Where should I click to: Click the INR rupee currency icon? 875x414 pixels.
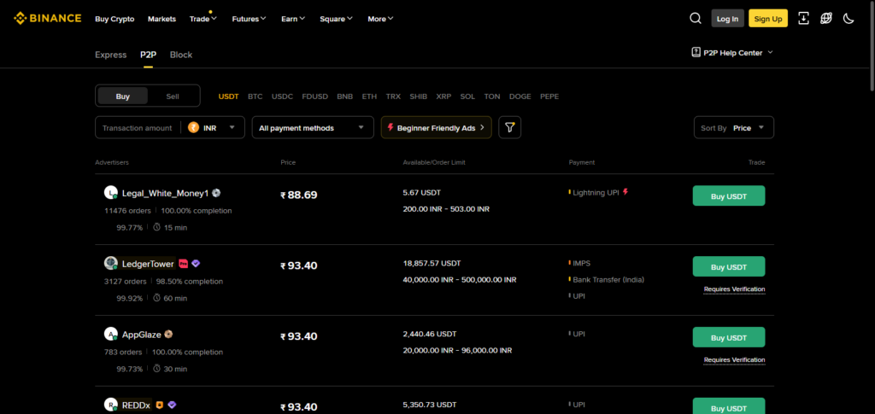pos(194,127)
